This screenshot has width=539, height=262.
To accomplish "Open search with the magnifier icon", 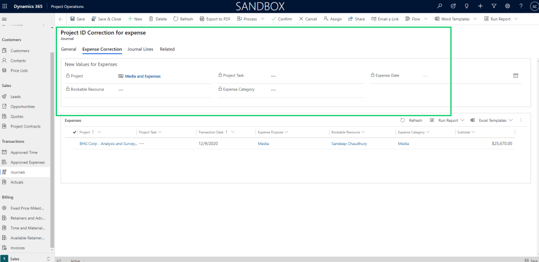I will [x=440, y=6].
